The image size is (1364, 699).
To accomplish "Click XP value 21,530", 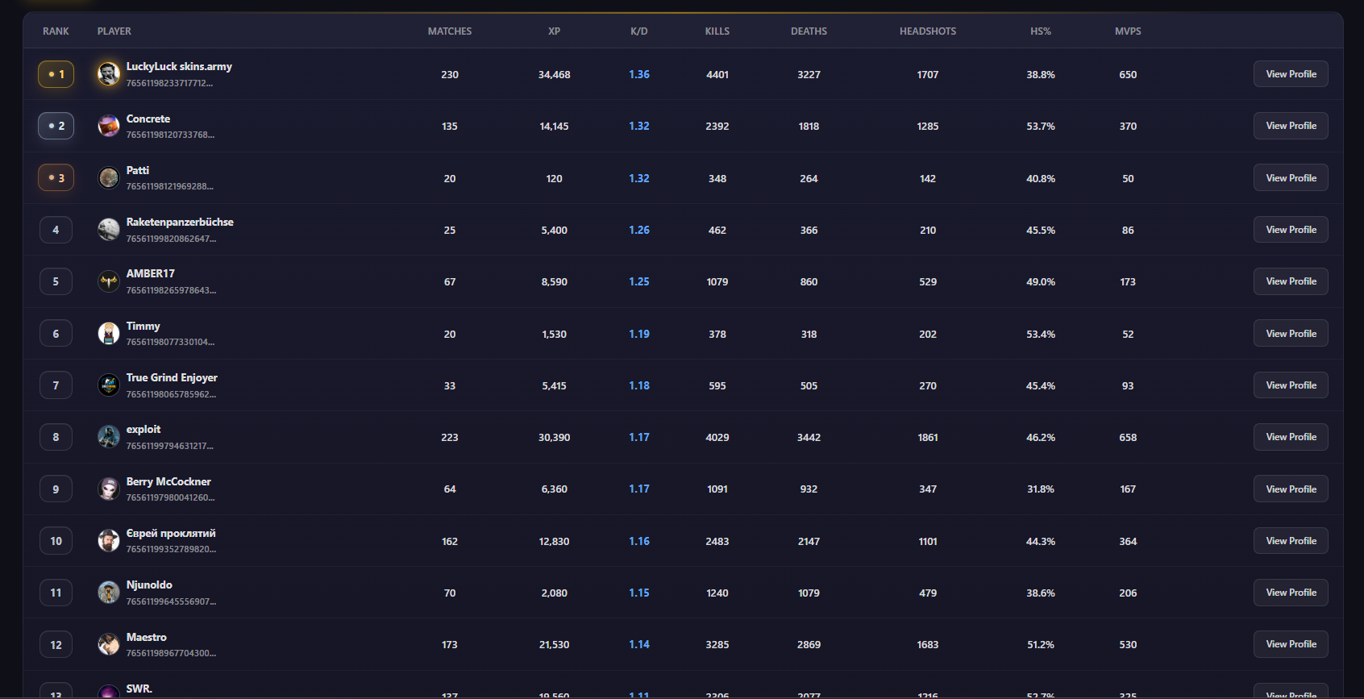I will point(554,644).
